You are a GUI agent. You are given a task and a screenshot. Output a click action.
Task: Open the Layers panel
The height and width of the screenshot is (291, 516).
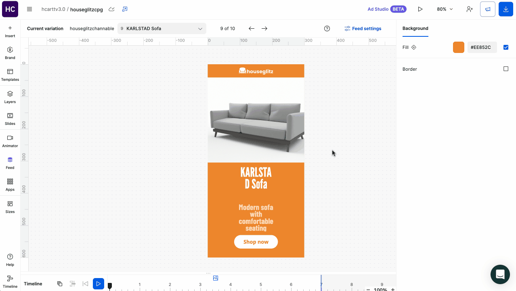[10, 97]
